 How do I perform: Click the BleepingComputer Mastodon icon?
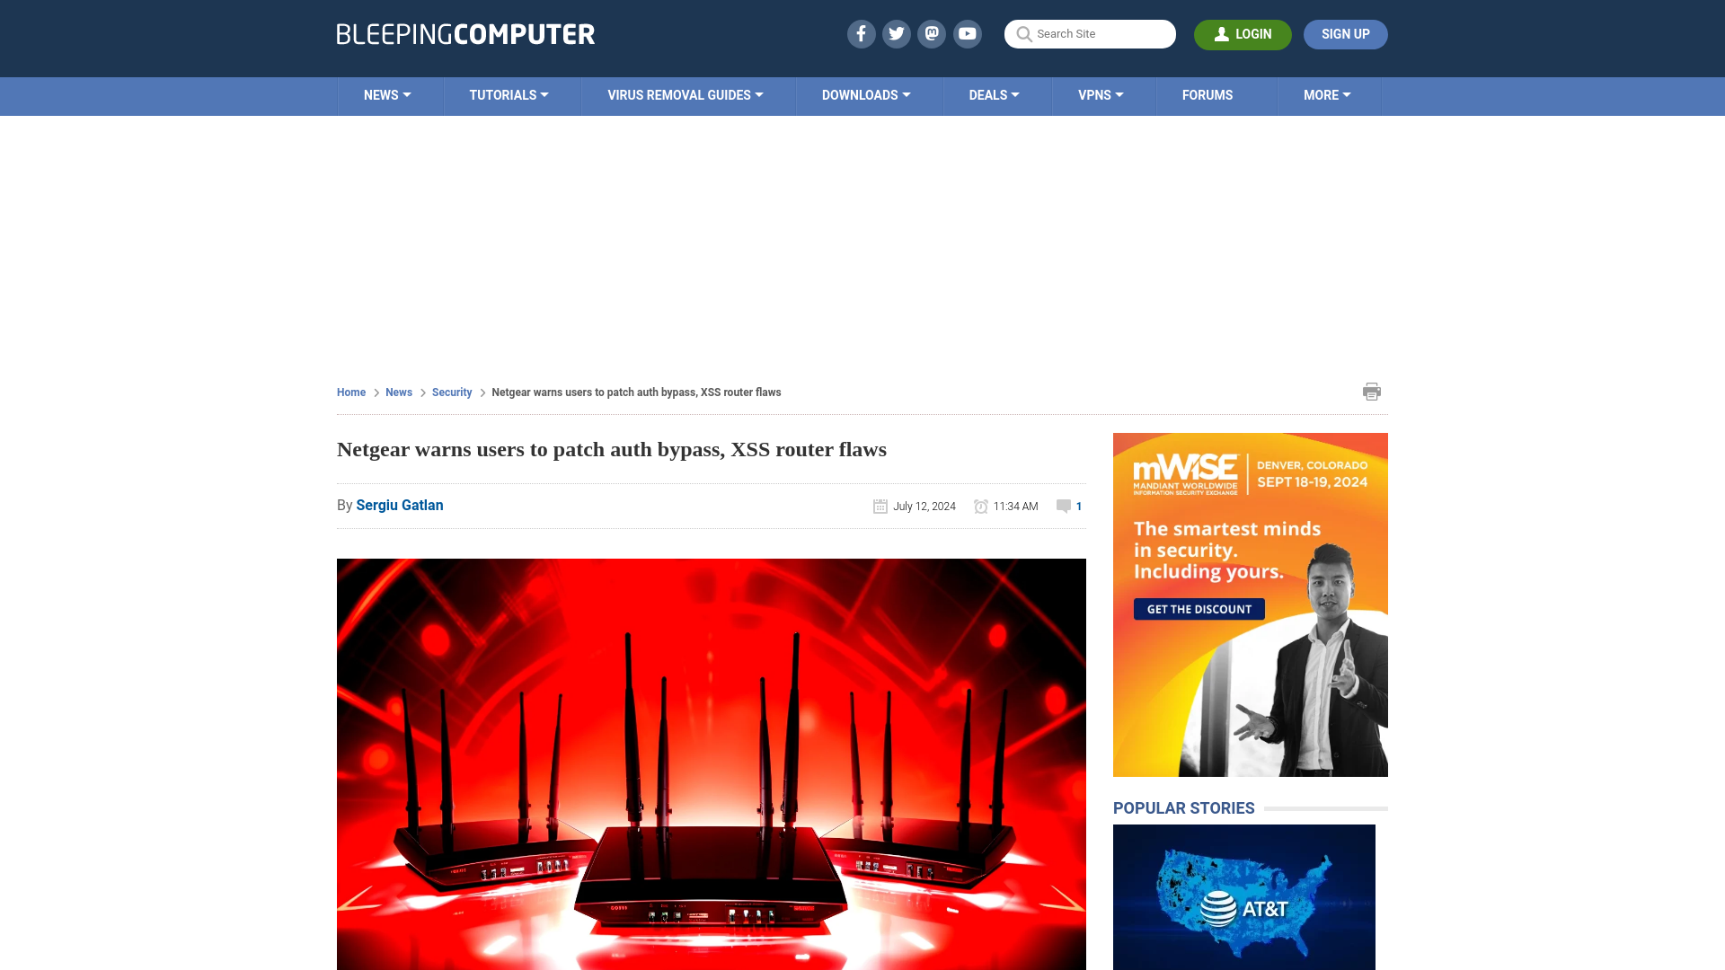coord(931,34)
